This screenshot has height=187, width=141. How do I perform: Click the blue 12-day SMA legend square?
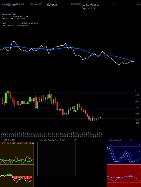[x=3, y=5]
